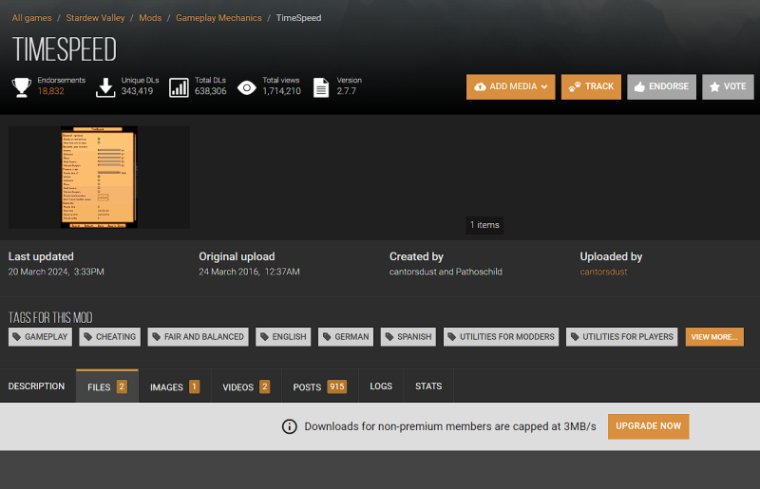Open the Logs tab
760x489 pixels.
pos(381,386)
